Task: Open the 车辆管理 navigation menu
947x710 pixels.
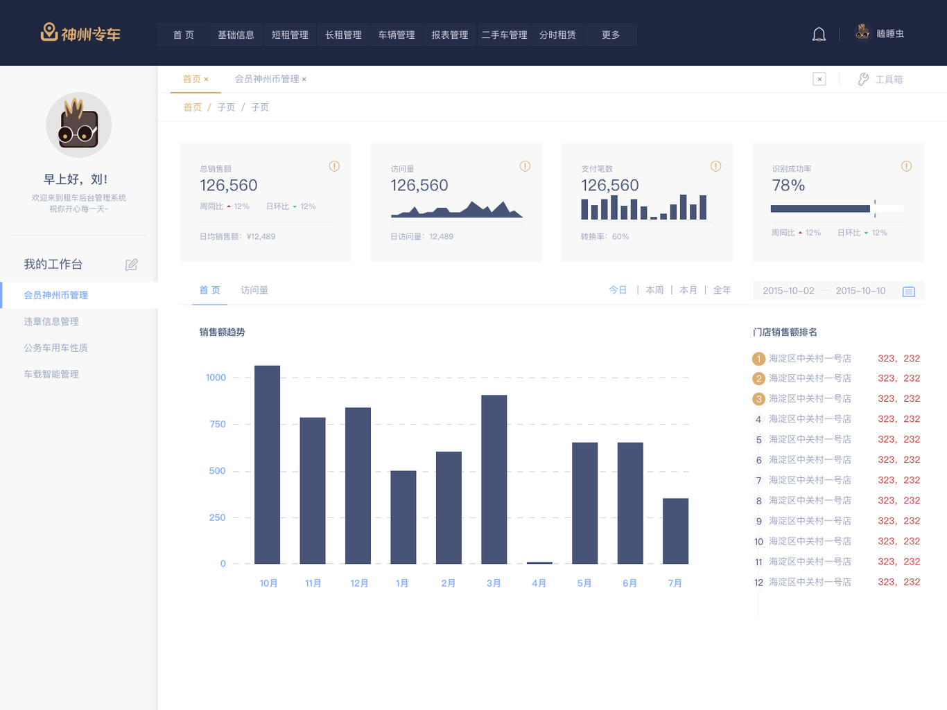Action: click(397, 35)
